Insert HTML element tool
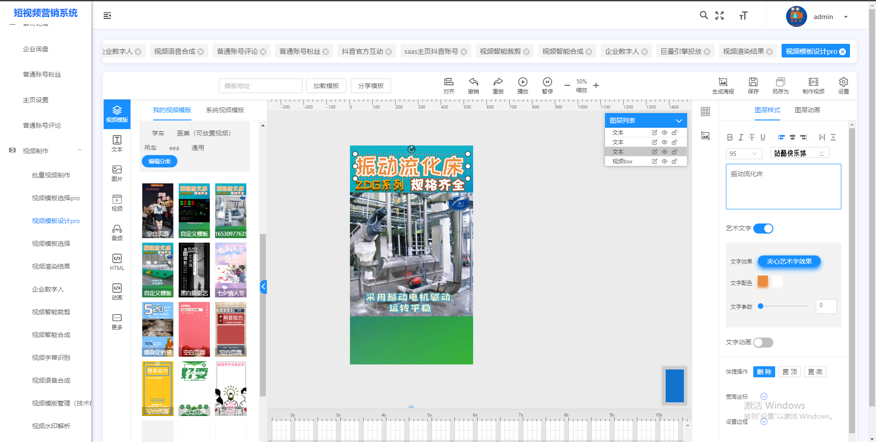 pyautogui.click(x=117, y=262)
